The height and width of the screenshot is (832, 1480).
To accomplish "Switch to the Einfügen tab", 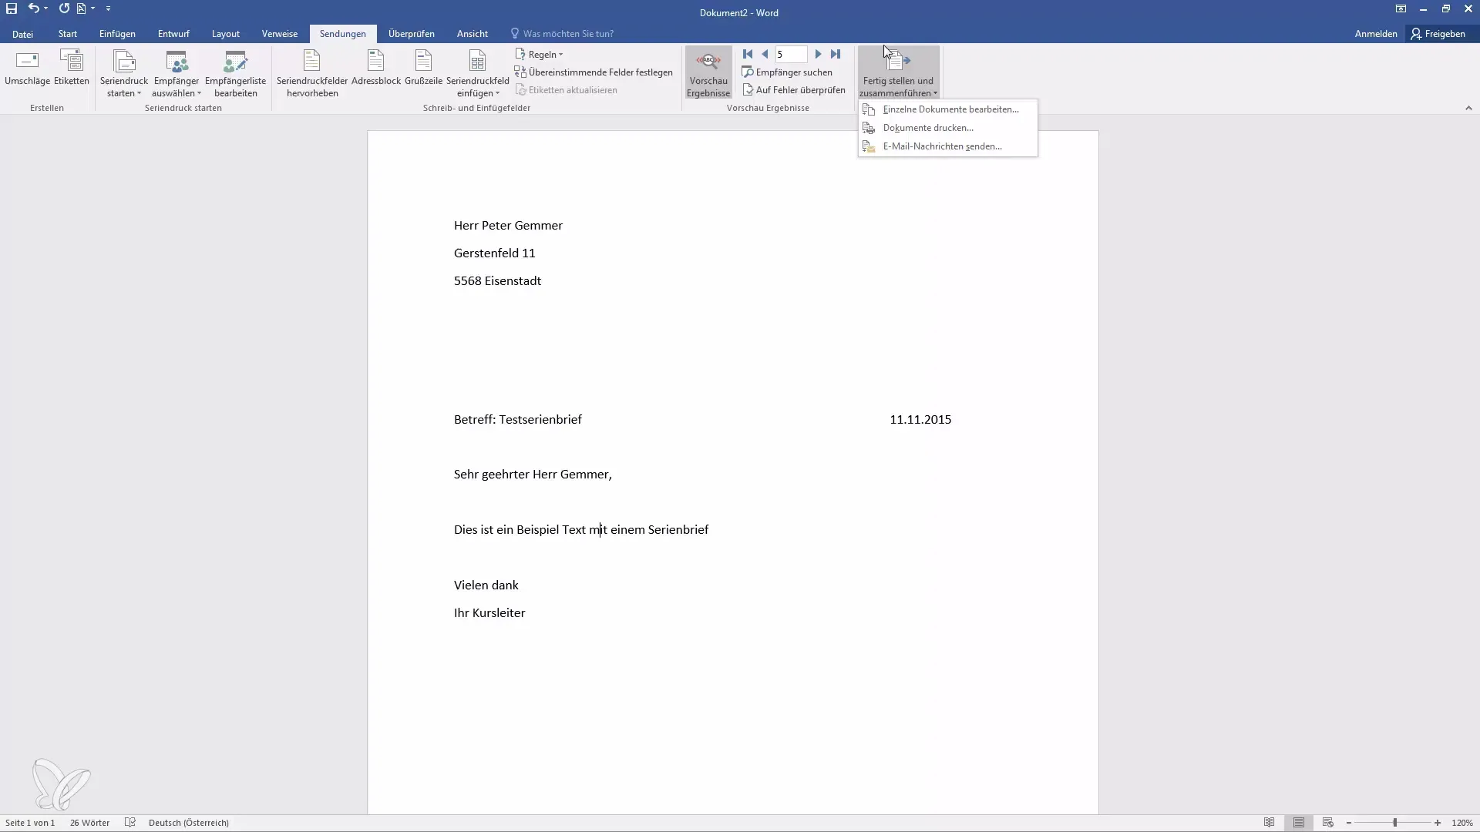I will (117, 34).
